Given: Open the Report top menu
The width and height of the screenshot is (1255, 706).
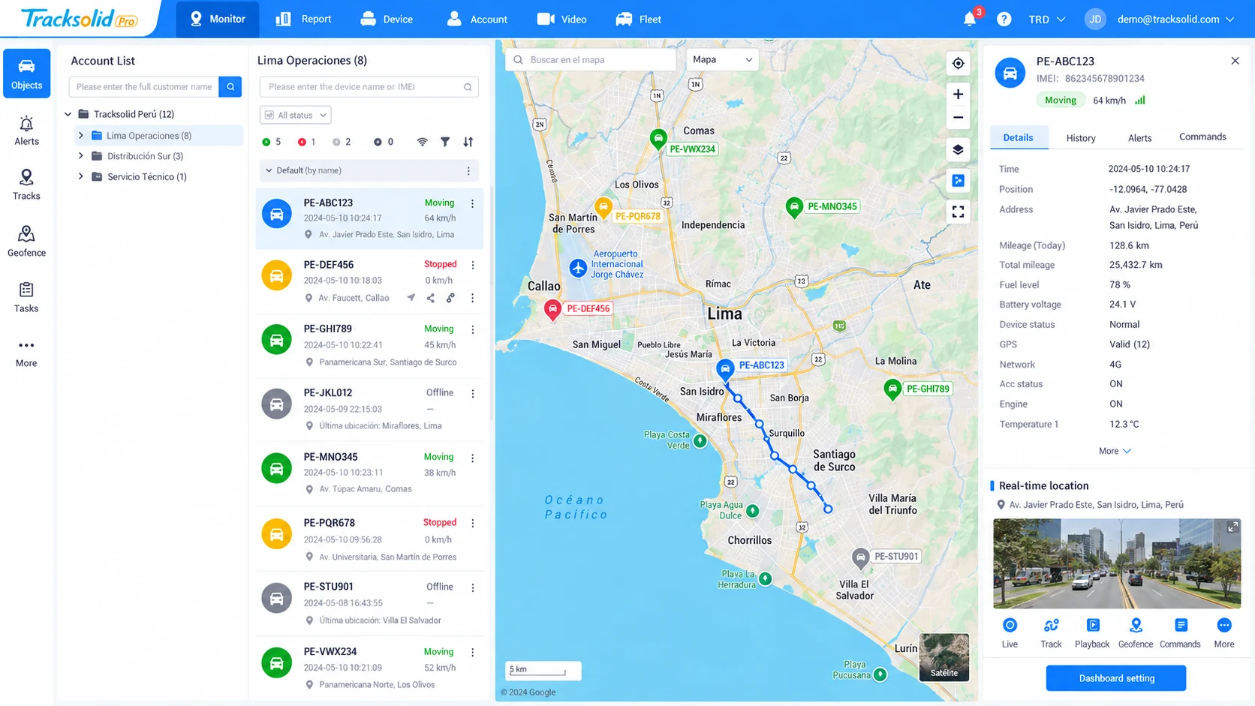Looking at the screenshot, I should click(x=303, y=20).
